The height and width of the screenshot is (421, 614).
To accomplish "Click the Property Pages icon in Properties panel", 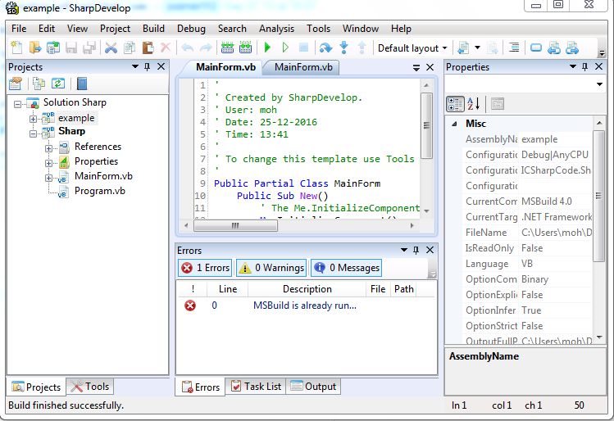I will (x=498, y=104).
